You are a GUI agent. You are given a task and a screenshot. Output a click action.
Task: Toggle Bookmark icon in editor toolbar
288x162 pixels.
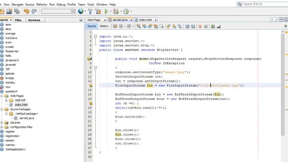tap(180, 27)
